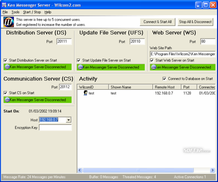Click the smiley icon in Communication Server status
Viewport: 218px width, 182px height.
pyautogui.click(x=7, y=100)
